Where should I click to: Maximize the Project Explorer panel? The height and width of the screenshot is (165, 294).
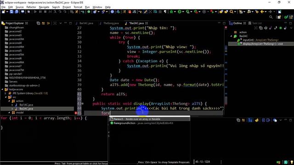click(x=70, y=23)
